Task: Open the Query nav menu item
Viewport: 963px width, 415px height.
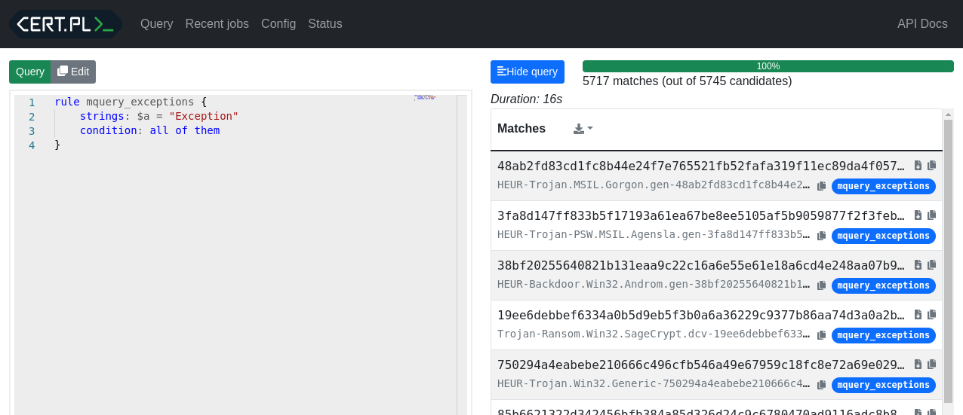Action: [157, 24]
